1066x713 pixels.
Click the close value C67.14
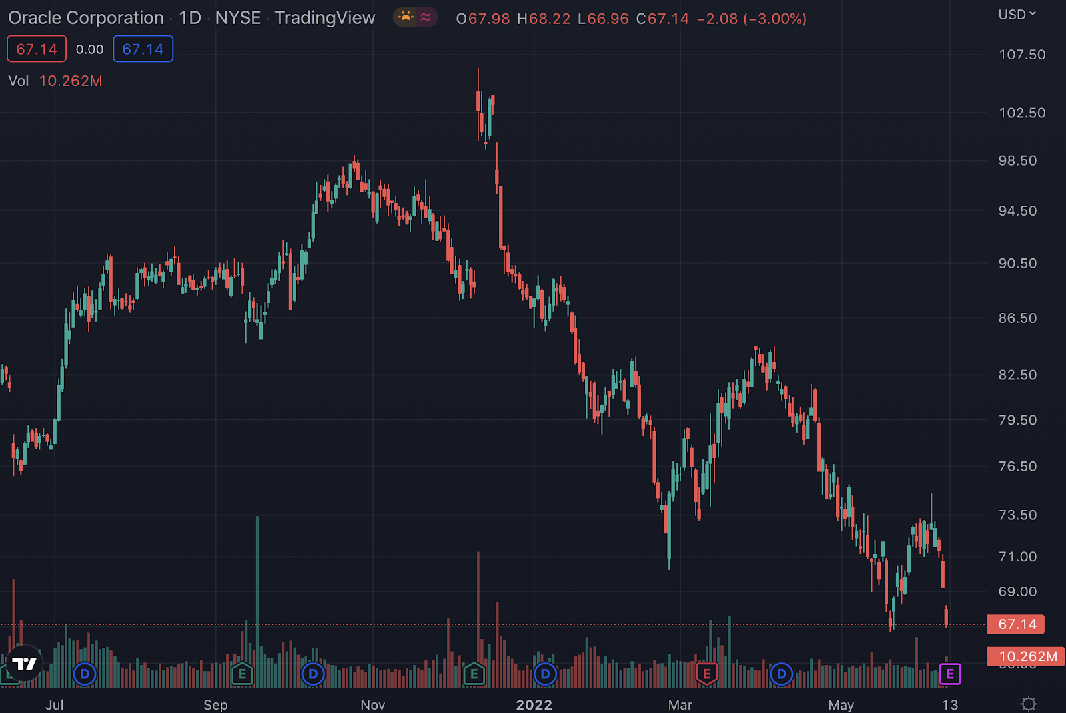(663, 19)
